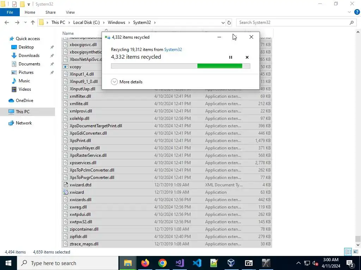361x270 pixels.
Task: Open Visual Studio Code from taskbar
Action: point(197,263)
